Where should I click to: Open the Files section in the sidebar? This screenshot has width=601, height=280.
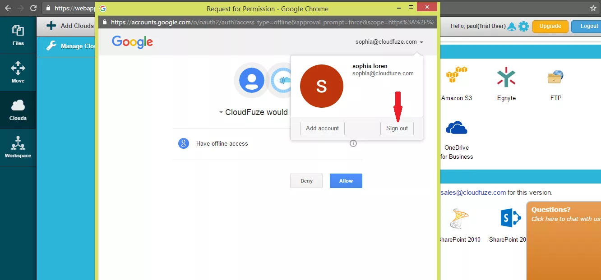pyautogui.click(x=18, y=36)
